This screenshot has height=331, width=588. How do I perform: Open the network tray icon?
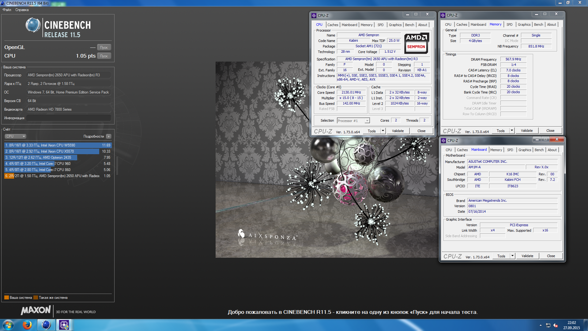[x=548, y=325]
